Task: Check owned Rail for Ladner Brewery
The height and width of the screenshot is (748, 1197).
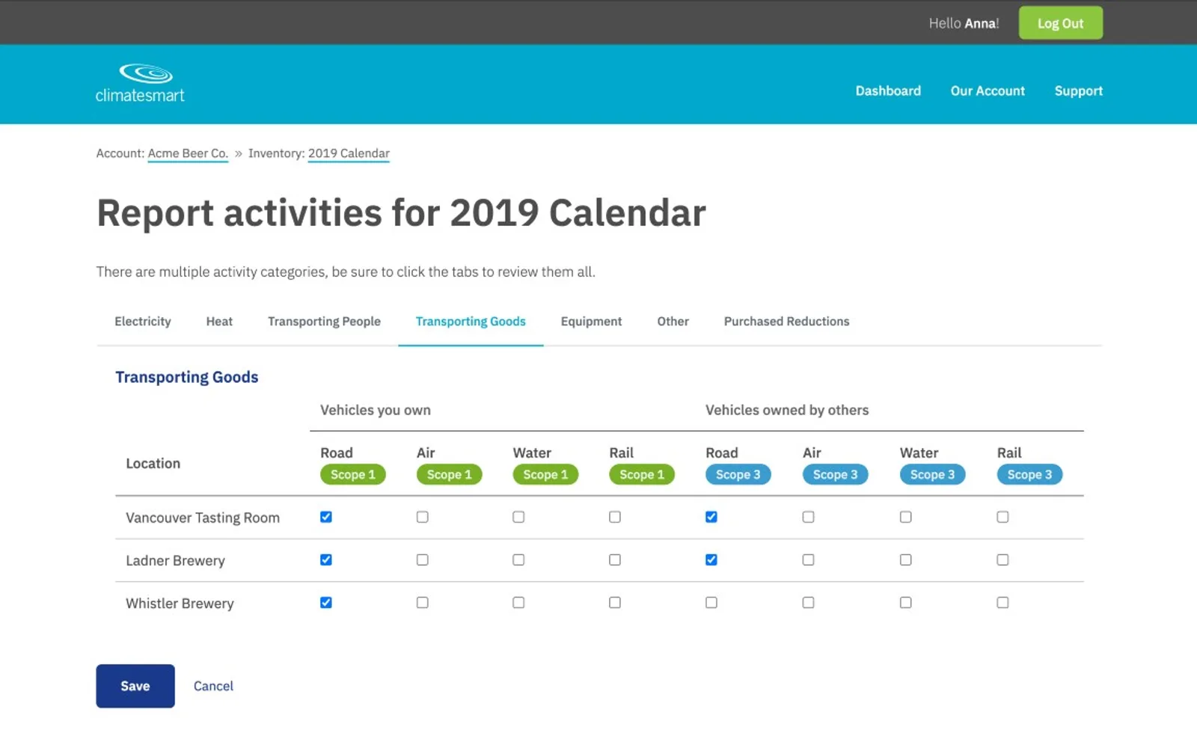Action: tap(615, 560)
